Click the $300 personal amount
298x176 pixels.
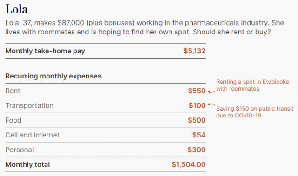[196, 150]
